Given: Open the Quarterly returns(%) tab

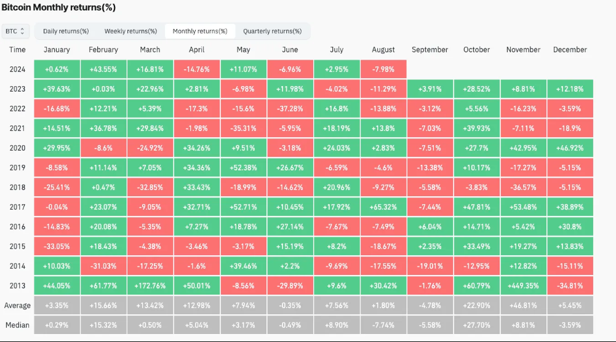Looking at the screenshot, I should click(272, 31).
